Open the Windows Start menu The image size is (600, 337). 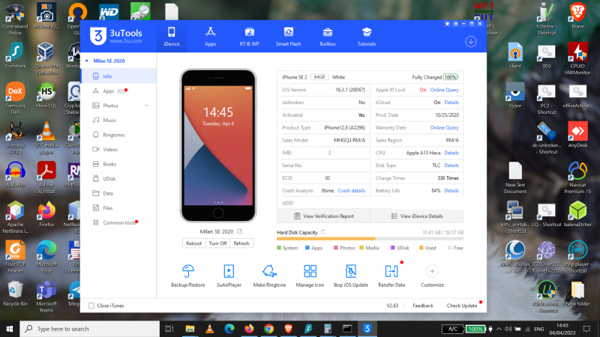point(10,329)
